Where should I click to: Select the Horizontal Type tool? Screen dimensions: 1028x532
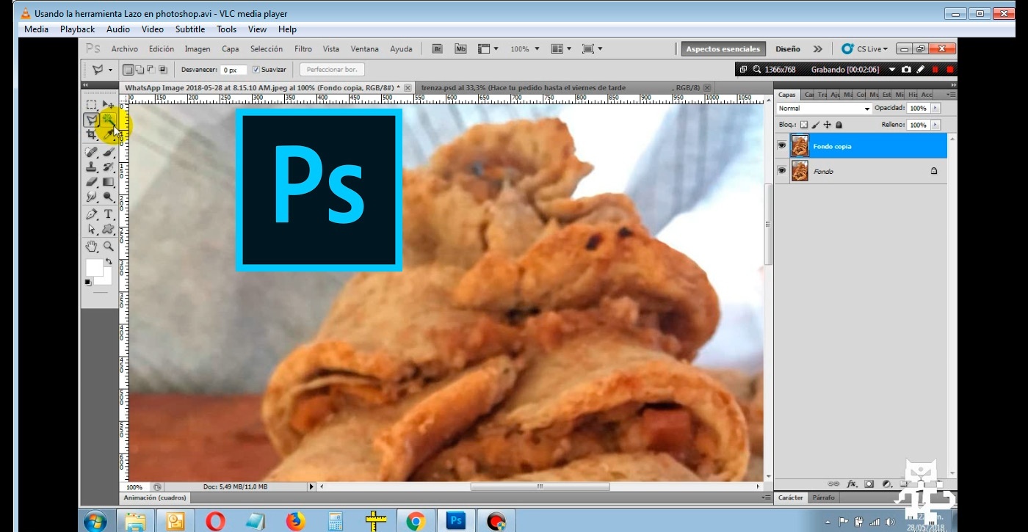(x=109, y=214)
